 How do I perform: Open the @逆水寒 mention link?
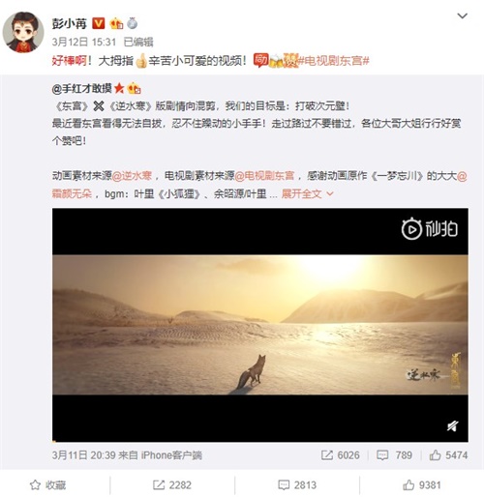[x=132, y=176]
